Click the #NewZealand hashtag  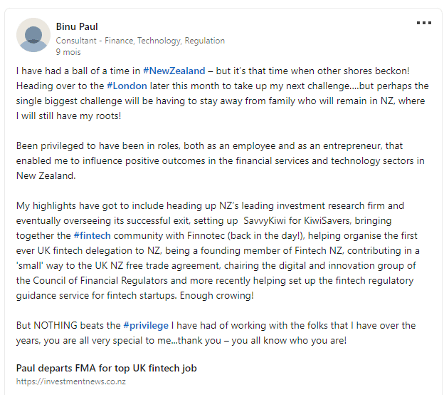coord(174,71)
